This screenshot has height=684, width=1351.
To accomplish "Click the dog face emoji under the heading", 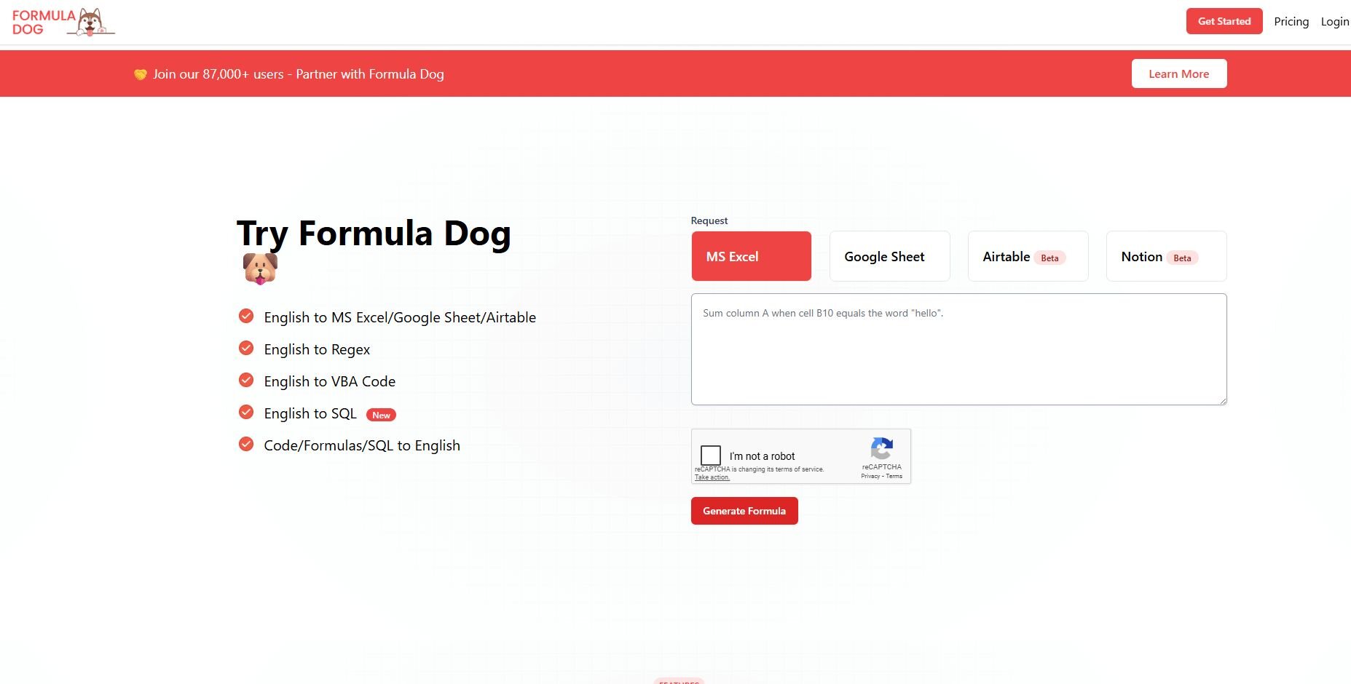I will 260,269.
